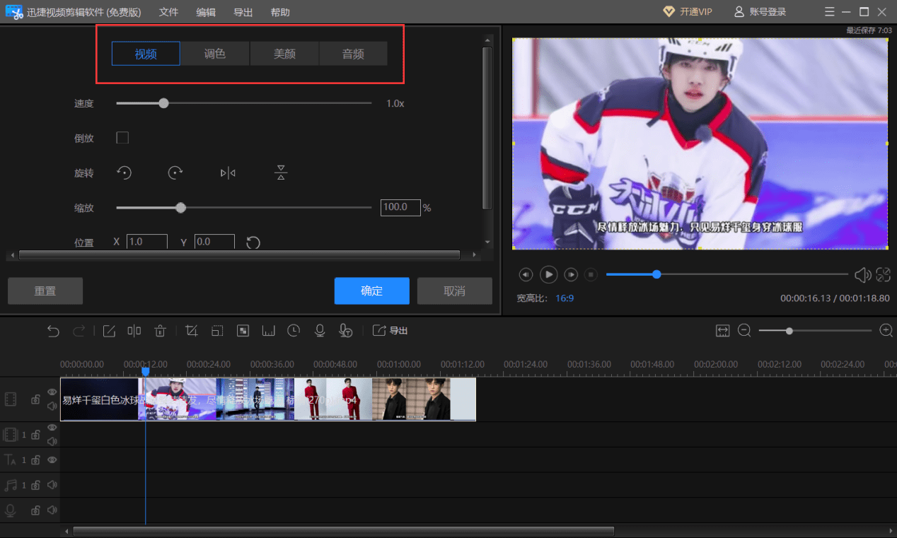Open the 文件 menu
This screenshot has height=538, width=897.
[x=168, y=13]
